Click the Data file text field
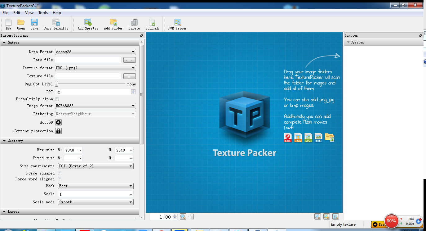 88,60
